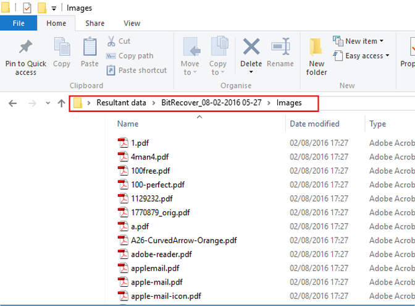Image resolution: width=415 pixels, height=306 pixels.
Task: Click the Move to icon
Action: [191, 46]
